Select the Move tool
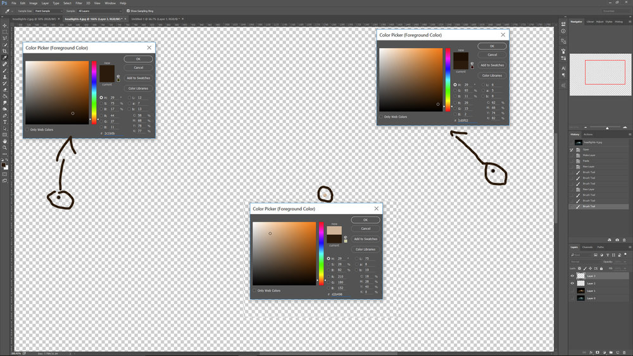 [x=5, y=25]
